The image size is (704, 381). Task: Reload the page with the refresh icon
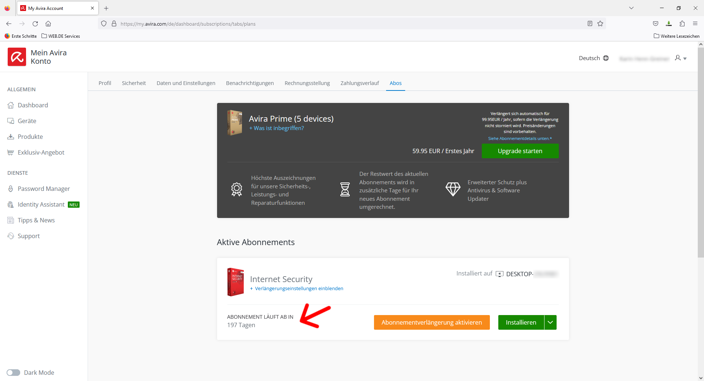[35, 24]
